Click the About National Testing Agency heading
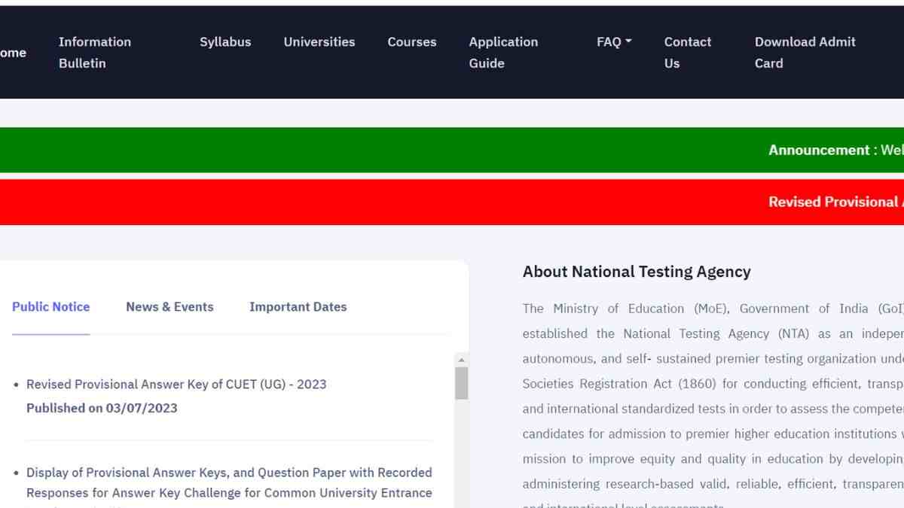 pos(637,272)
